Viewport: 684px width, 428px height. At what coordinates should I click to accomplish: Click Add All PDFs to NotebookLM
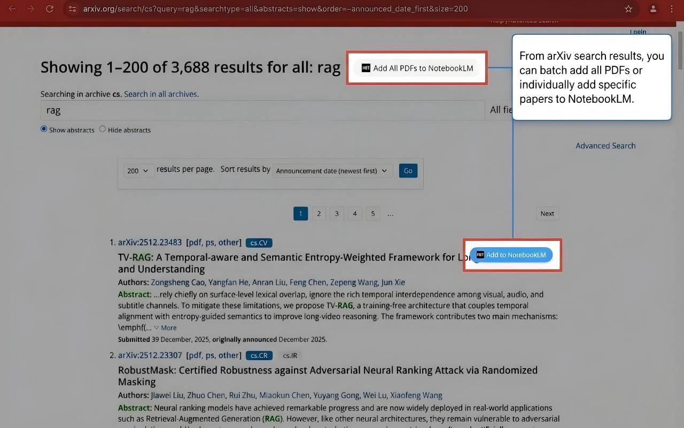416,67
